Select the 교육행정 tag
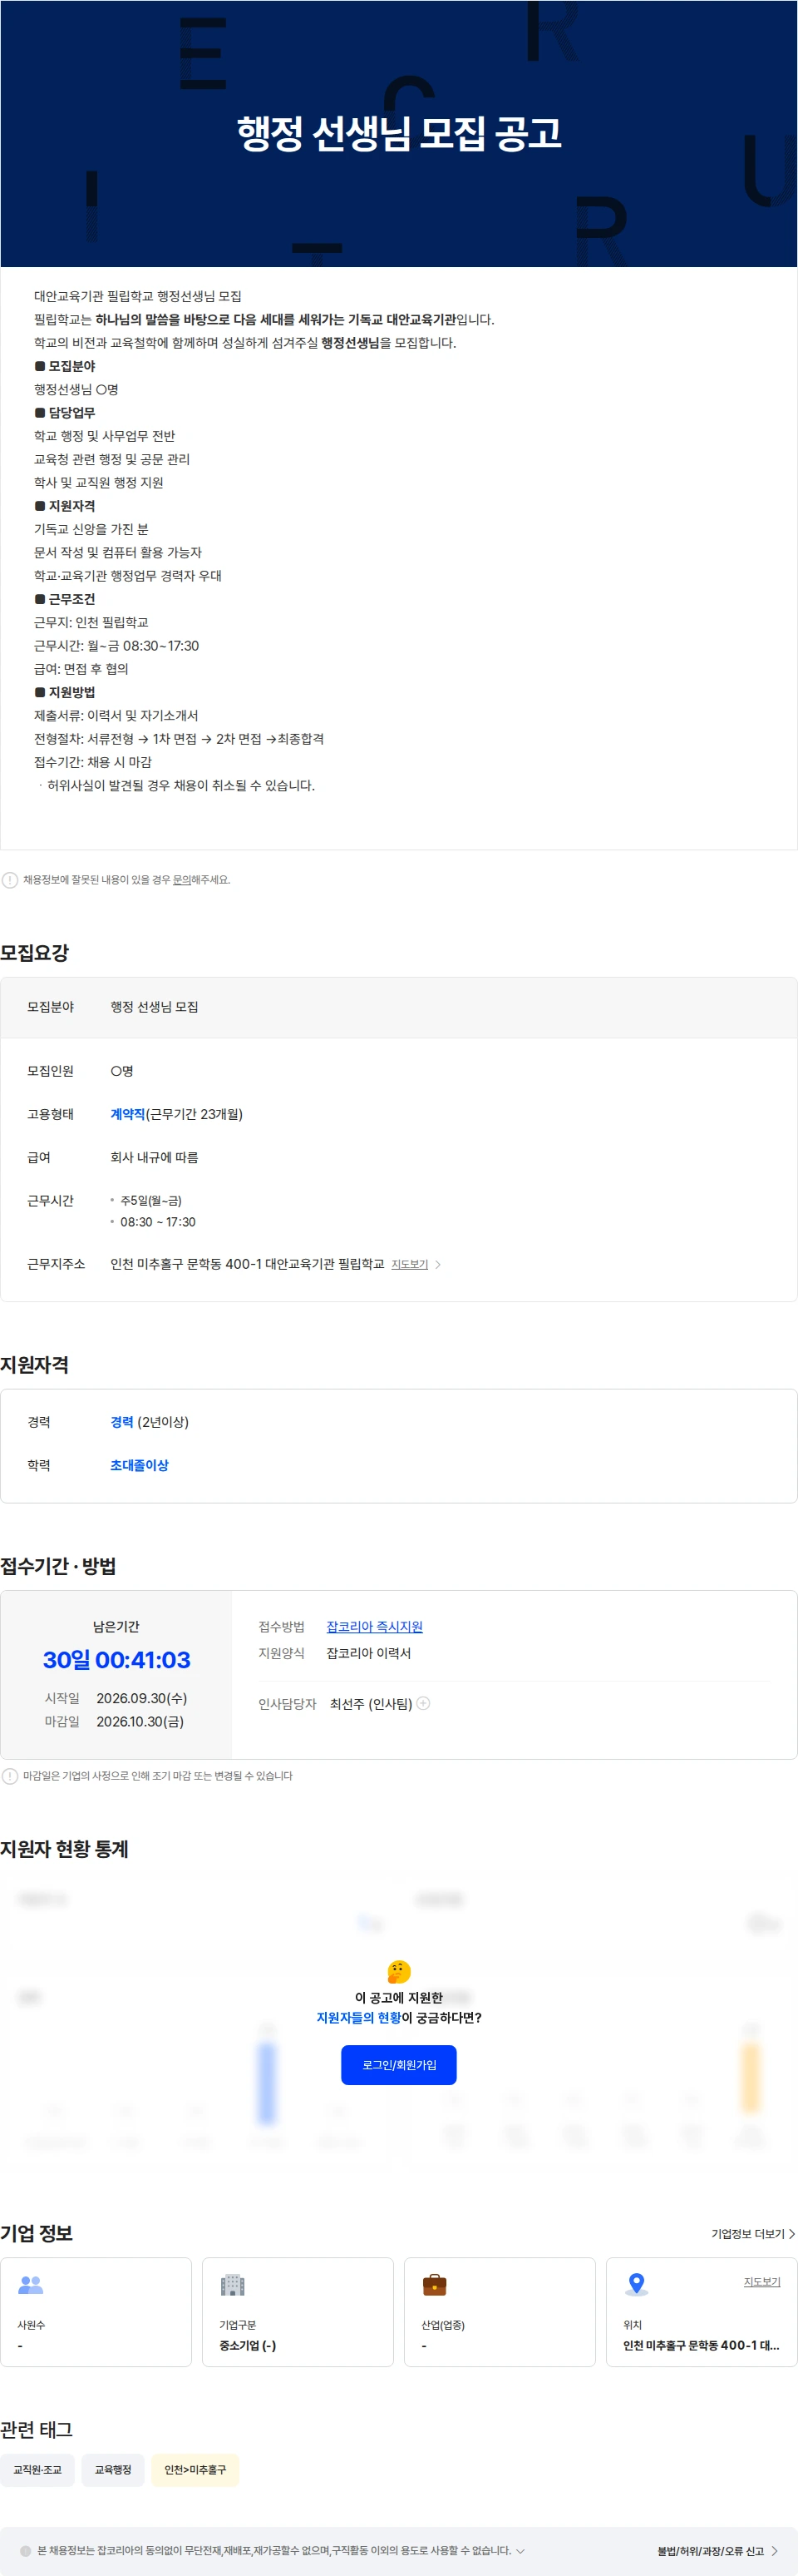 113,2470
